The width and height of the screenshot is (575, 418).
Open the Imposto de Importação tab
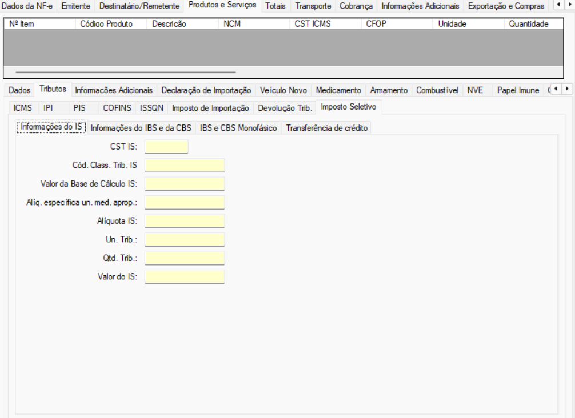(210, 108)
